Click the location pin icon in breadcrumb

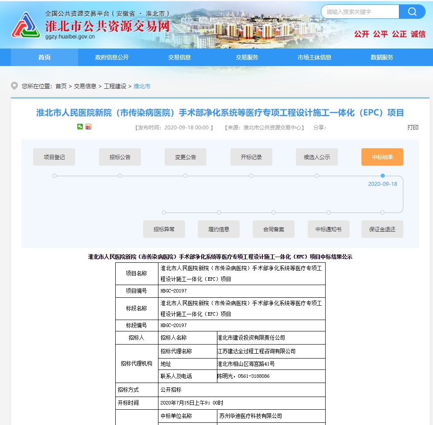coord(14,86)
